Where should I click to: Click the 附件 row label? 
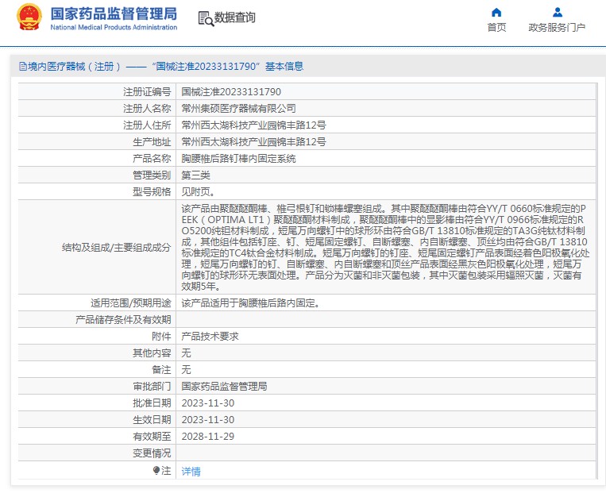tap(161, 336)
